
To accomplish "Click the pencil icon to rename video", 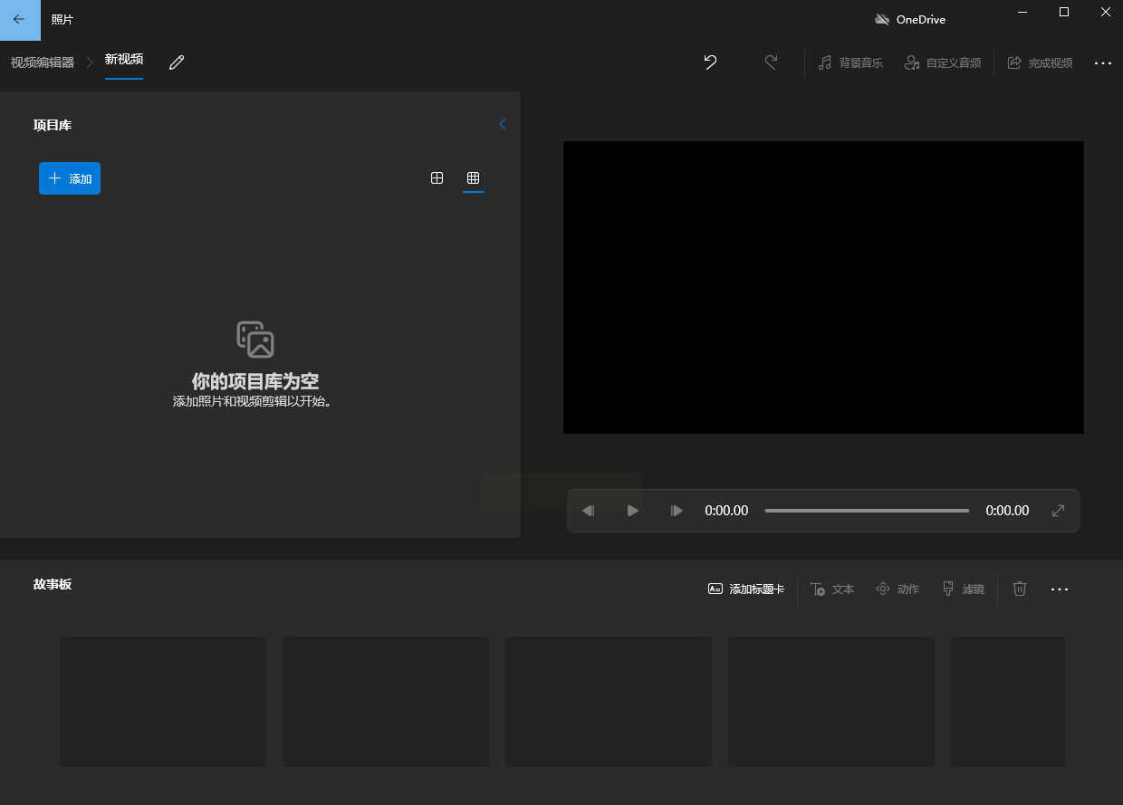I will point(177,62).
